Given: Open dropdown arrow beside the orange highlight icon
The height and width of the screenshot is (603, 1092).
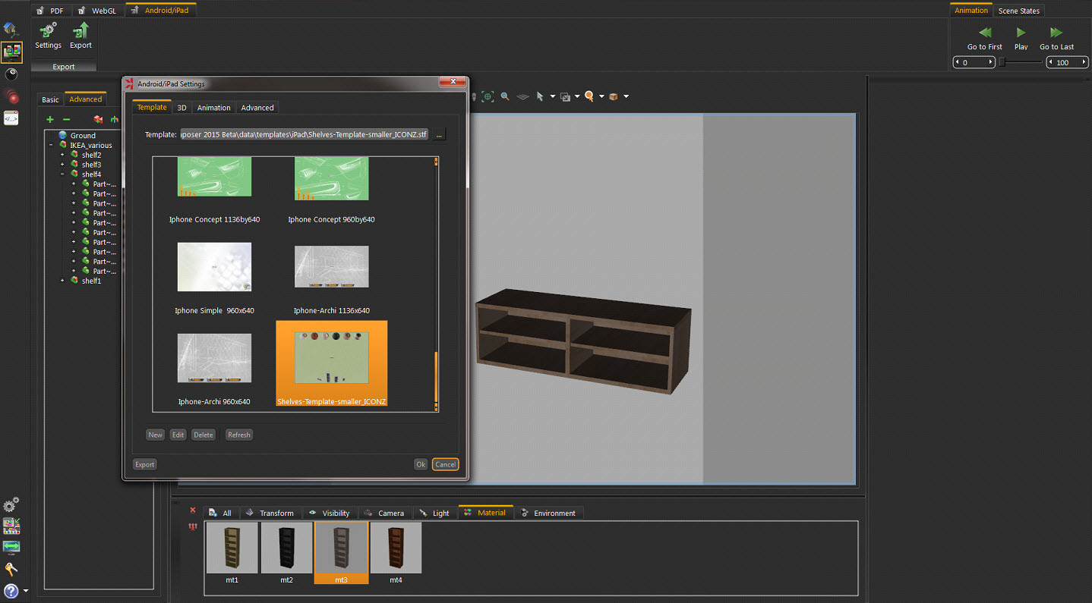Looking at the screenshot, I should [601, 97].
